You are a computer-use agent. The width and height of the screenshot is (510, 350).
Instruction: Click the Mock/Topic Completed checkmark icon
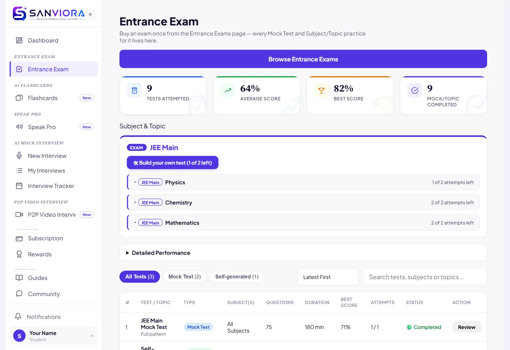(415, 90)
